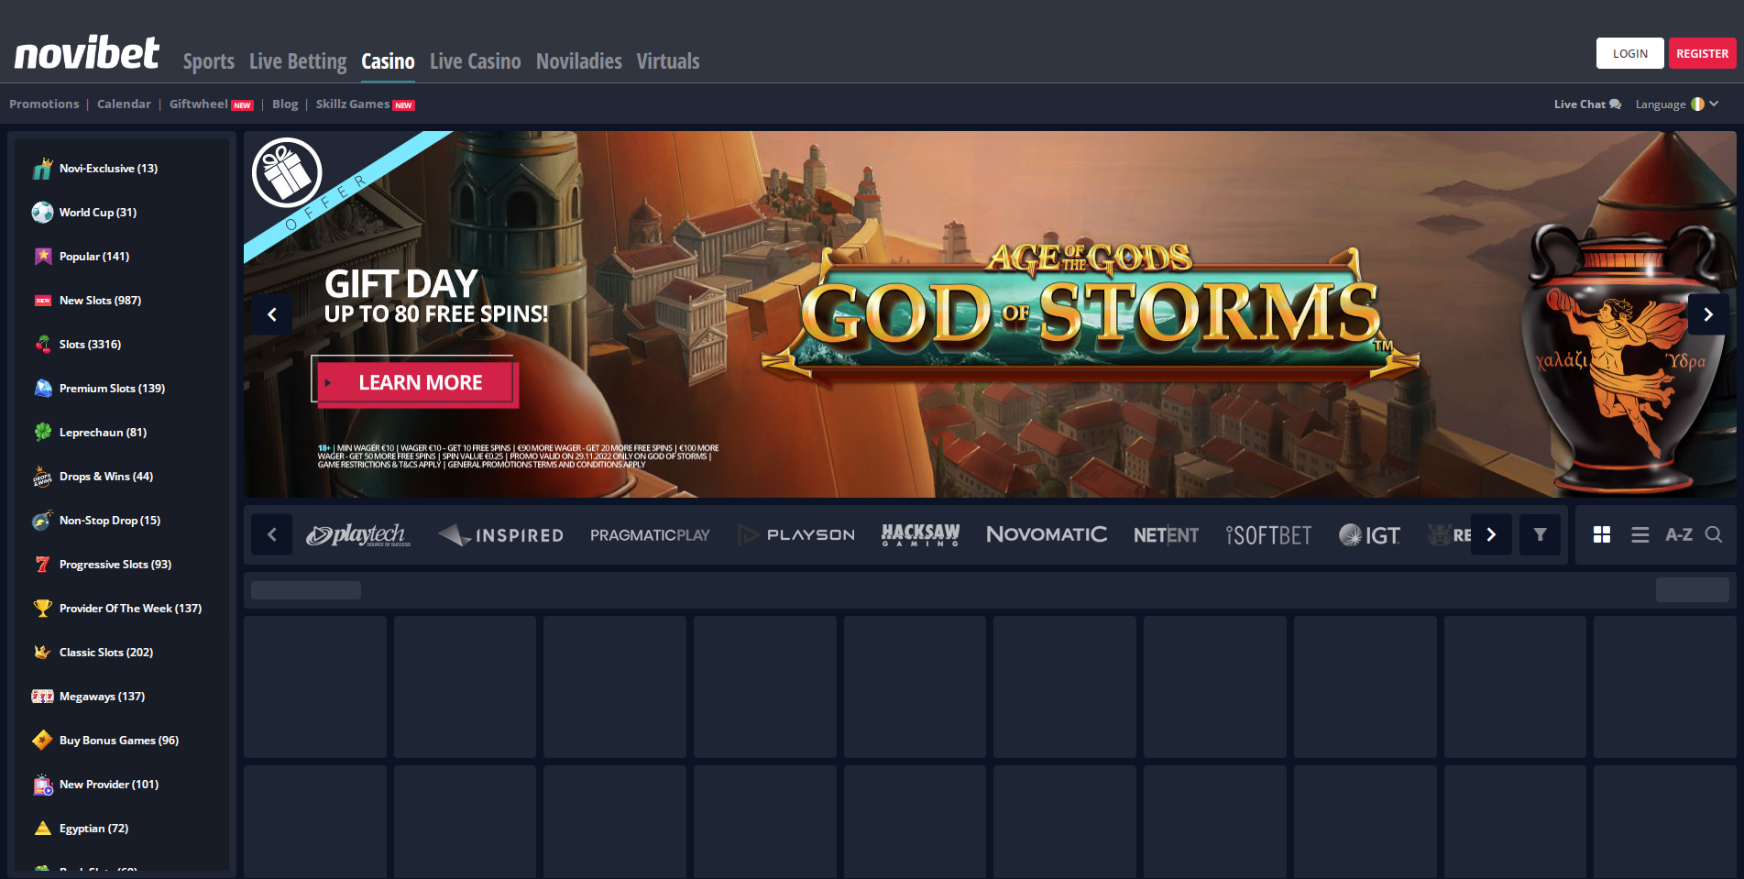Click the Megaways reels icon

[x=42, y=697]
